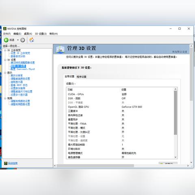This screenshot has width=195, height=195.
Task: Switch to the 程序设置 tab
Action: coord(81,77)
